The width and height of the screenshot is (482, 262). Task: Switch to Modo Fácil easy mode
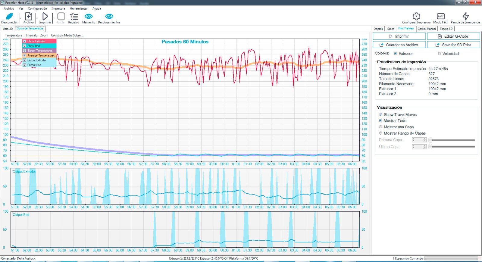[x=440, y=16]
